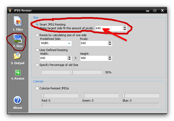
Task: Select the Size step icon
Action: click(18, 39)
